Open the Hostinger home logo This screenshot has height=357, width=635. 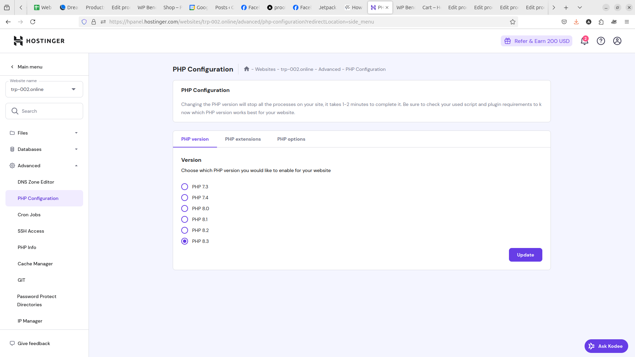[x=38, y=41]
